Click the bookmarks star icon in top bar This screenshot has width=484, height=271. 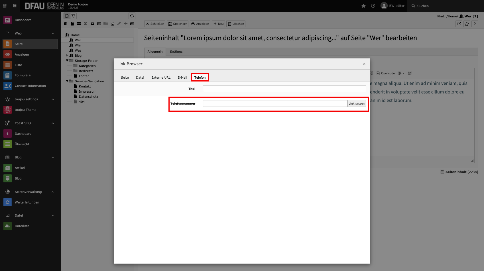coord(363,6)
